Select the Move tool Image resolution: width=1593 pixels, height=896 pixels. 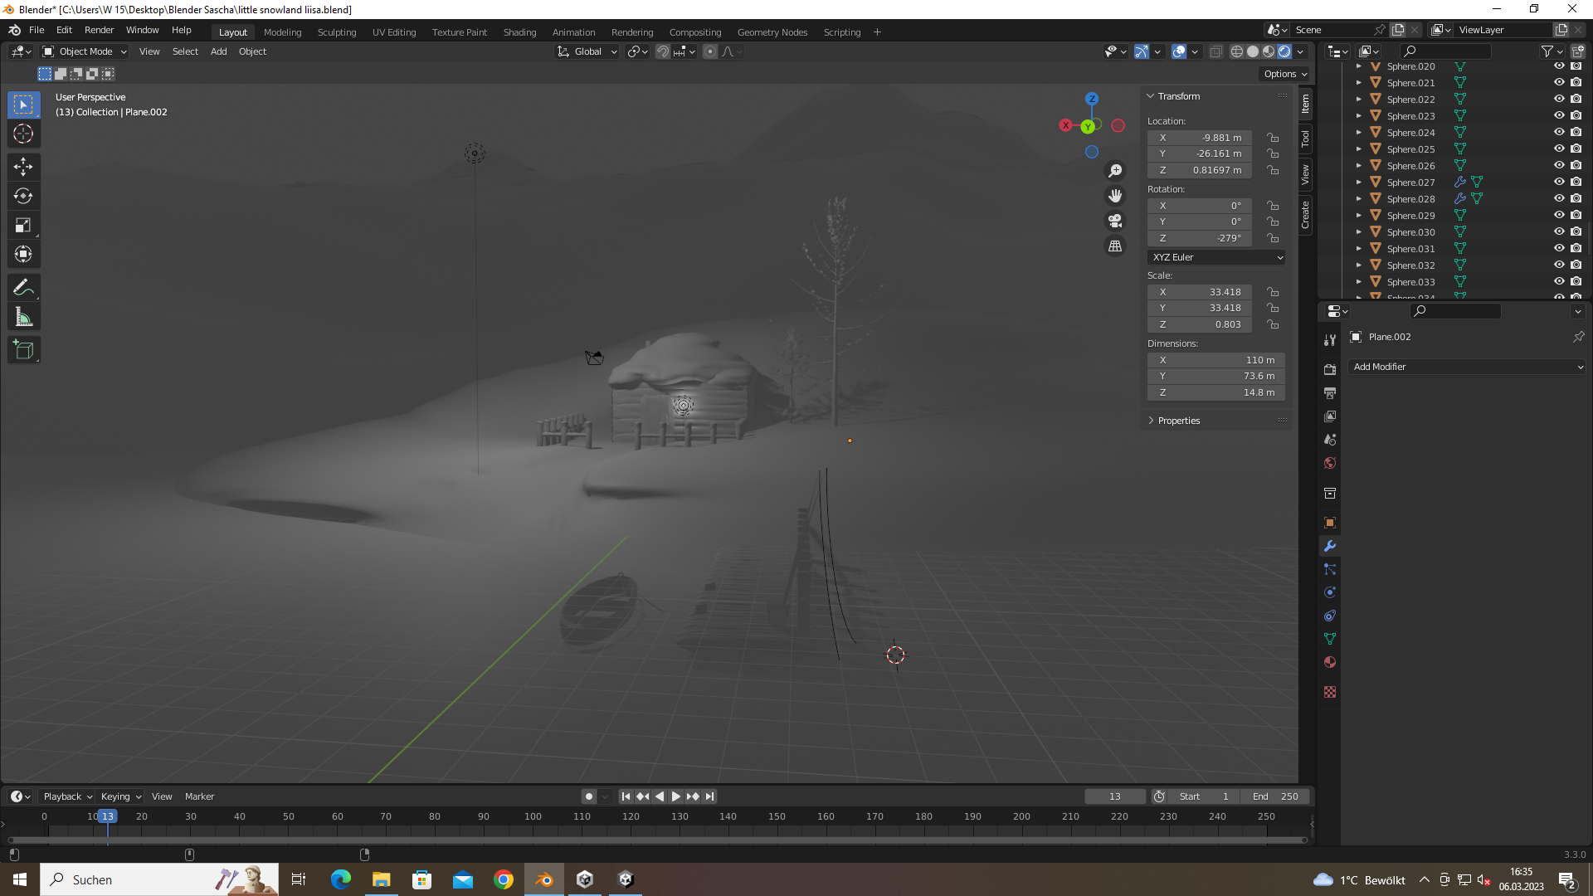tap(23, 167)
